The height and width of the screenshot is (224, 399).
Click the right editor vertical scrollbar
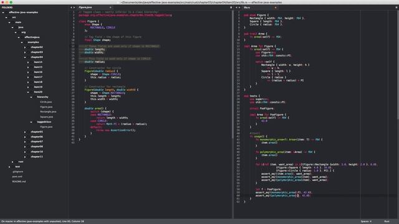pos(398,65)
